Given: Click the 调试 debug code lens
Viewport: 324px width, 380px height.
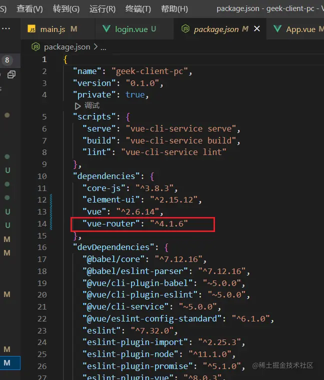Looking at the screenshot, I should pyautogui.click(x=92, y=105).
